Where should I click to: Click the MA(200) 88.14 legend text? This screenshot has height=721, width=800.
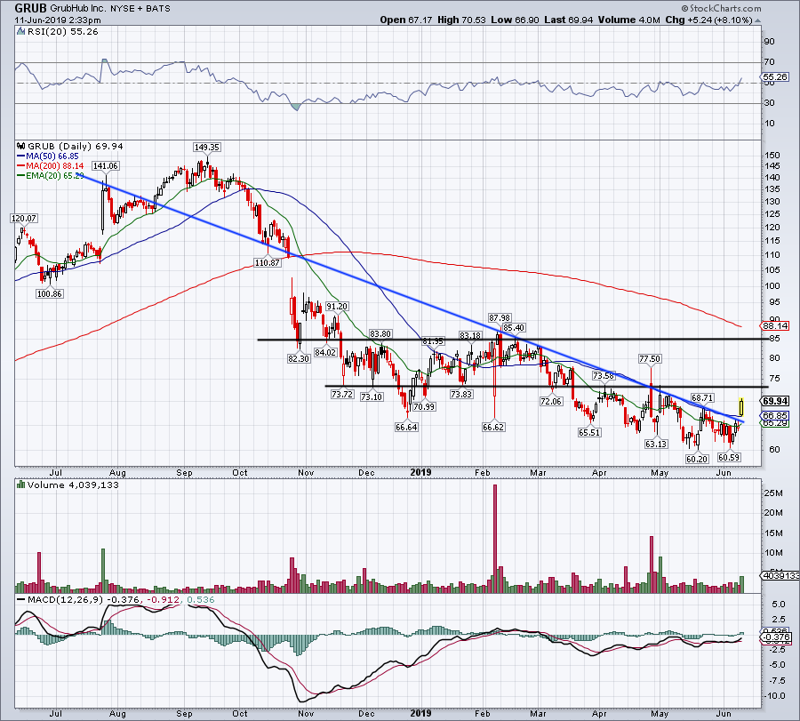55,166
